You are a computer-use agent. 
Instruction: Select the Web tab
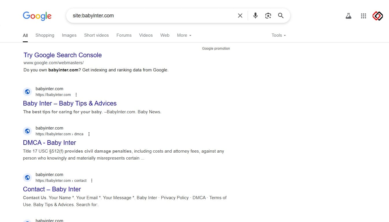click(165, 35)
